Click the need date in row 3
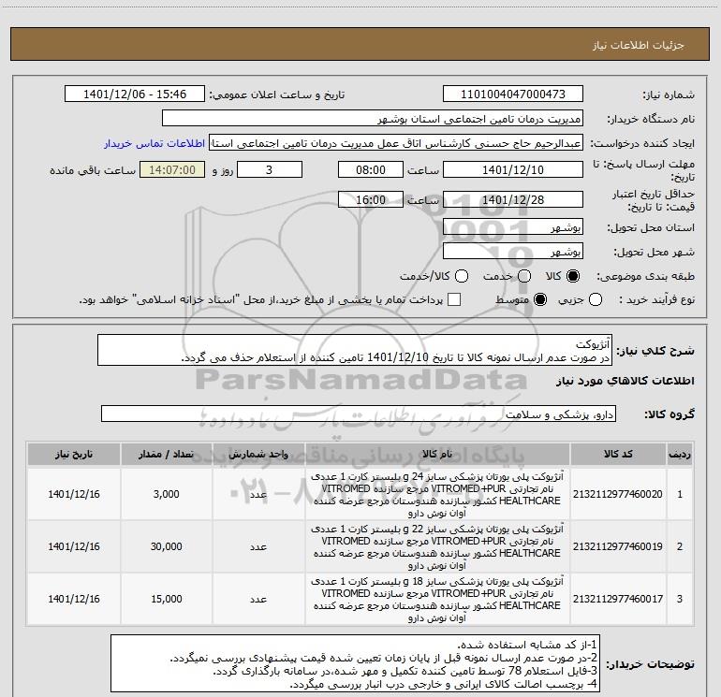This screenshot has height=697, width=721. (74, 599)
